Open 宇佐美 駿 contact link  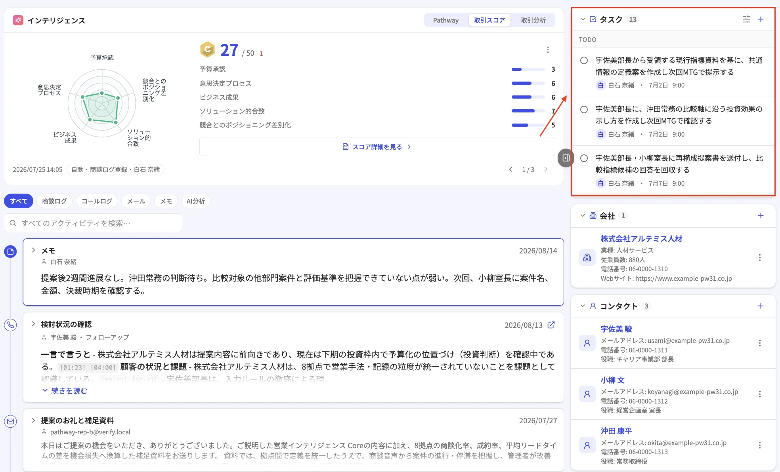[x=616, y=329]
